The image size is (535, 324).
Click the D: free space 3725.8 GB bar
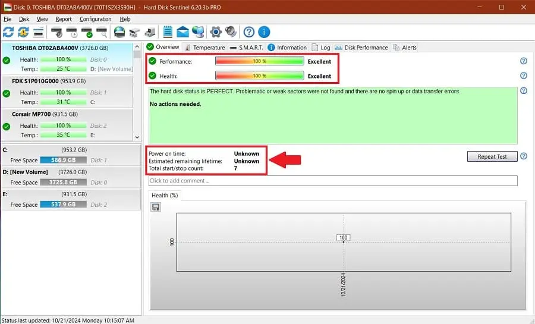pos(63,182)
